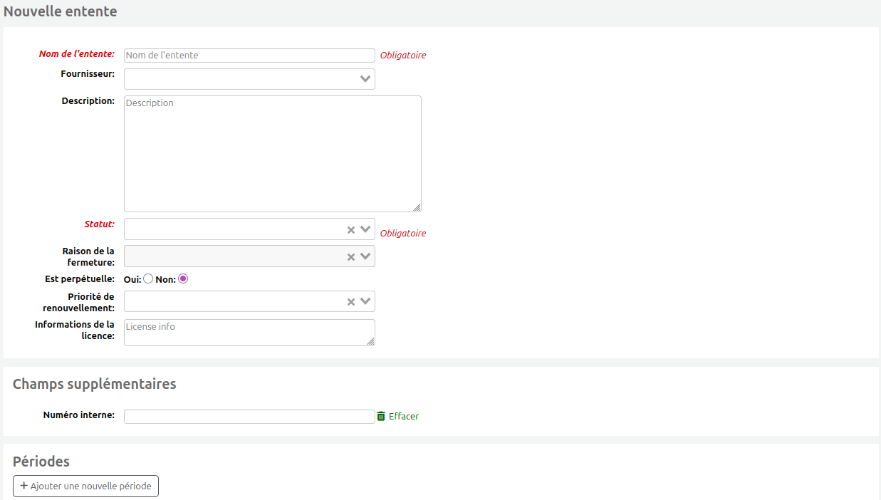The width and height of the screenshot is (881, 500).
Task: Focus the Numéro interne input field
Action: (249, 417)
